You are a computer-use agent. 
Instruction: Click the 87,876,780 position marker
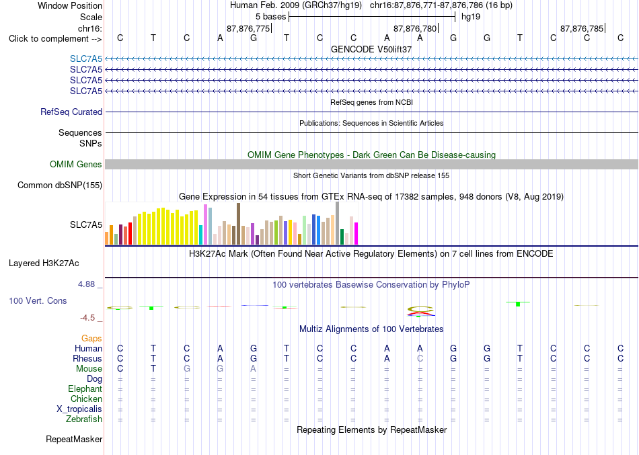pyautogui.click(x=415, y=28)
